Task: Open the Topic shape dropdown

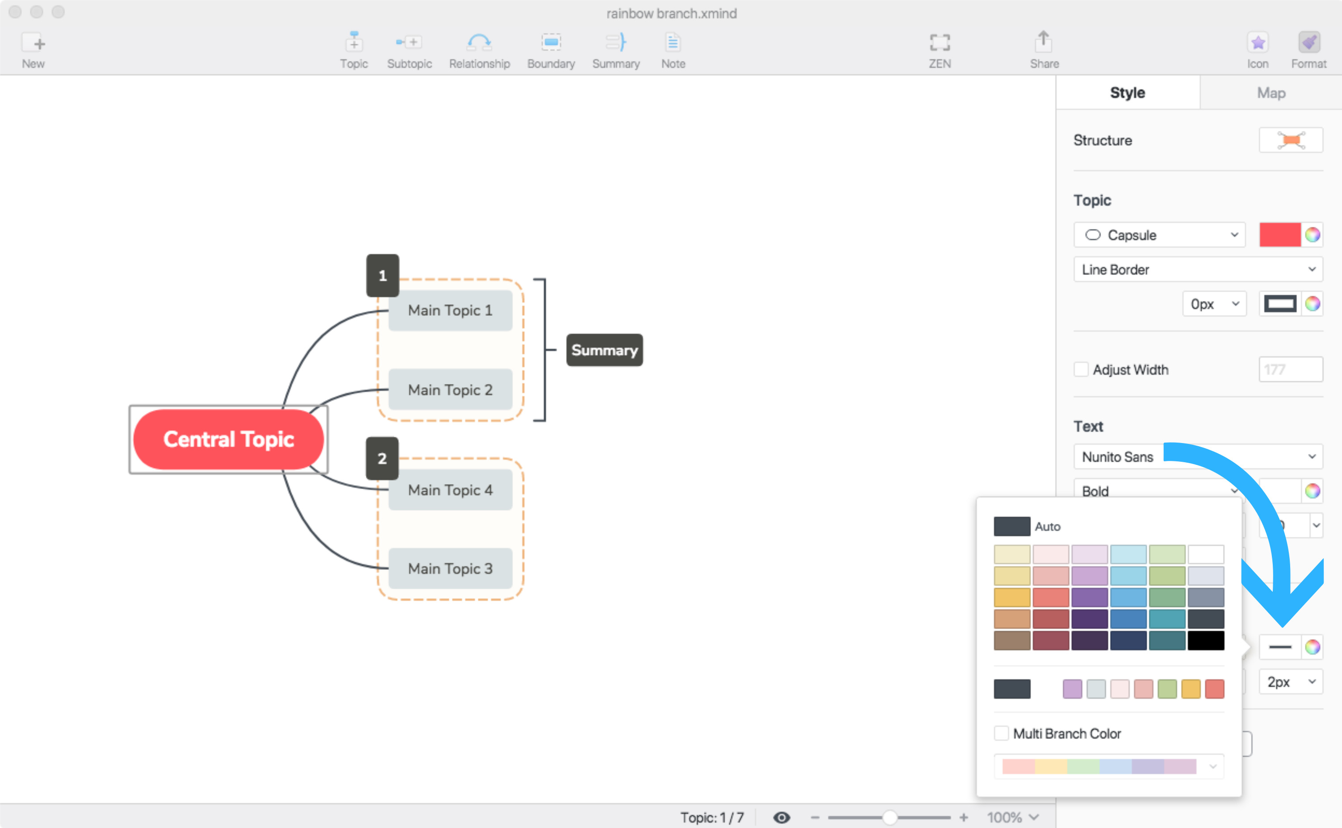Action: point(1157,235)
